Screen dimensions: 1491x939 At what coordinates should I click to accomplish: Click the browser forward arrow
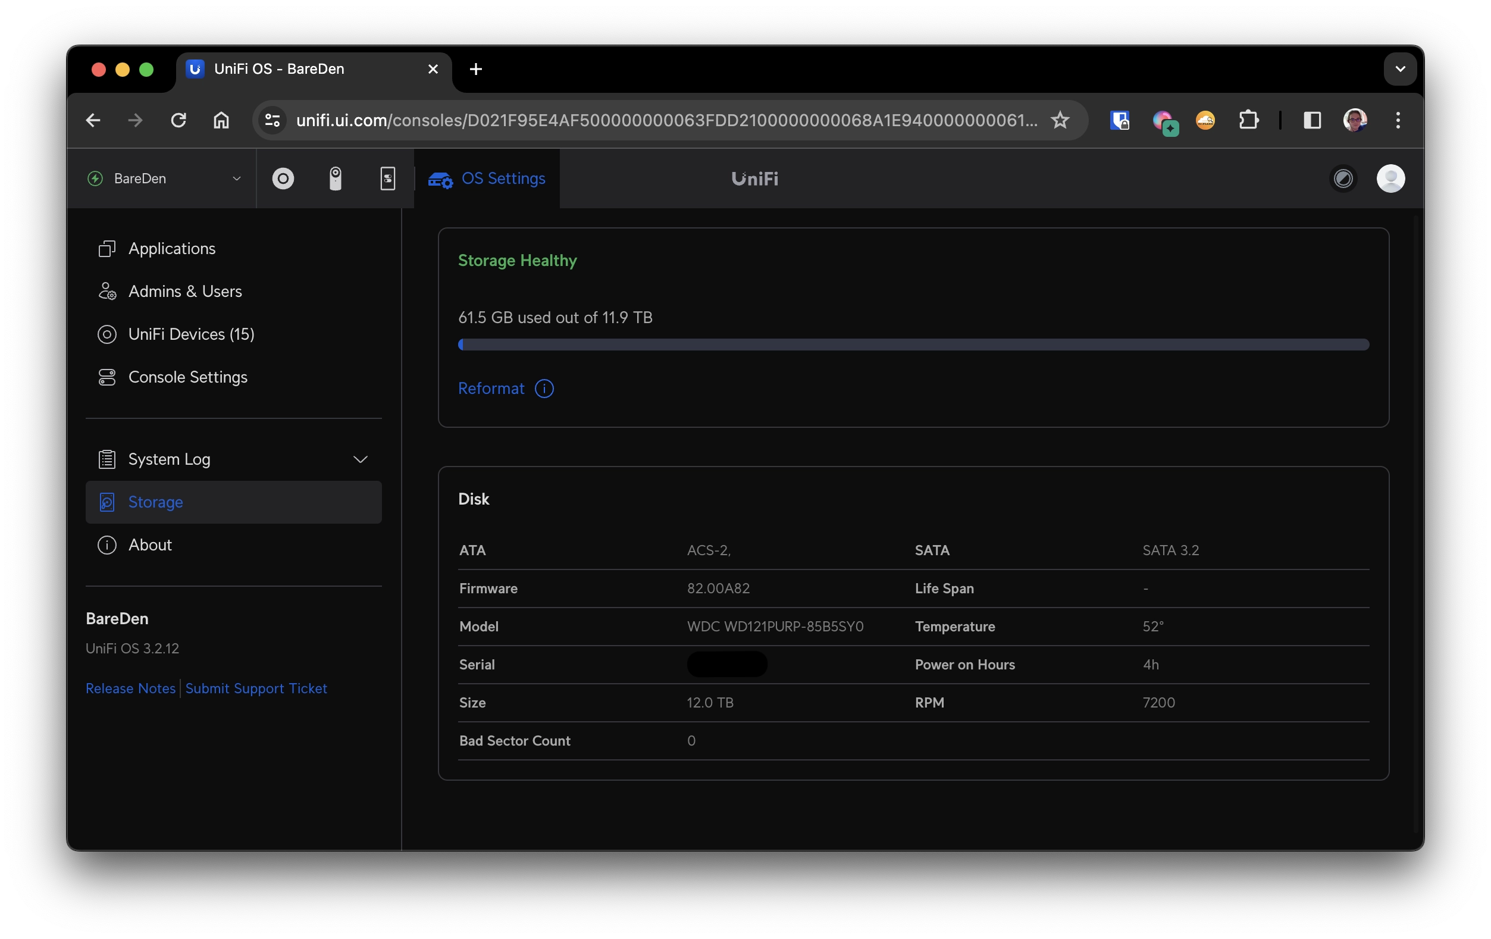(135, 120)
